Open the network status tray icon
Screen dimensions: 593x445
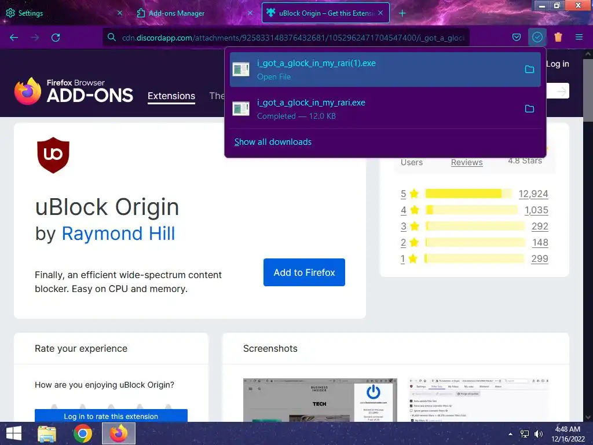coord(525,434)
